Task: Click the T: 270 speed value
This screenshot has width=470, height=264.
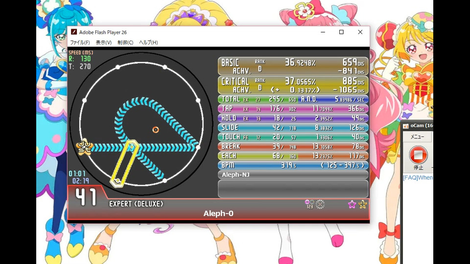Action: 80,66
